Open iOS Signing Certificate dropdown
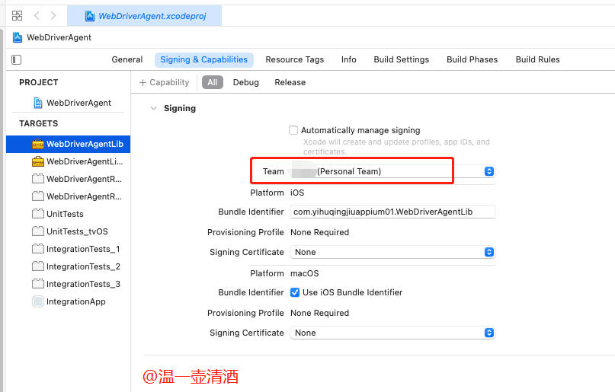 (x=392, y=252)
